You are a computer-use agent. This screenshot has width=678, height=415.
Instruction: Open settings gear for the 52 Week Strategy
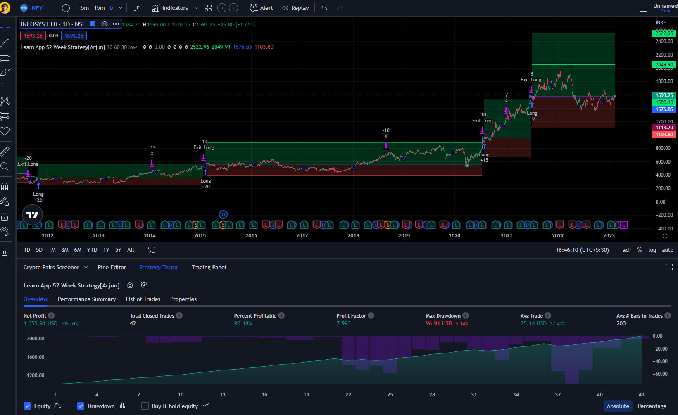coord(130,285)
